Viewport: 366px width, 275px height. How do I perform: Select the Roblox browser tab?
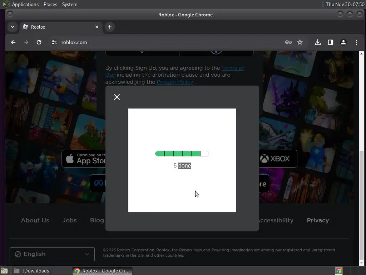(x=61, y=27)
